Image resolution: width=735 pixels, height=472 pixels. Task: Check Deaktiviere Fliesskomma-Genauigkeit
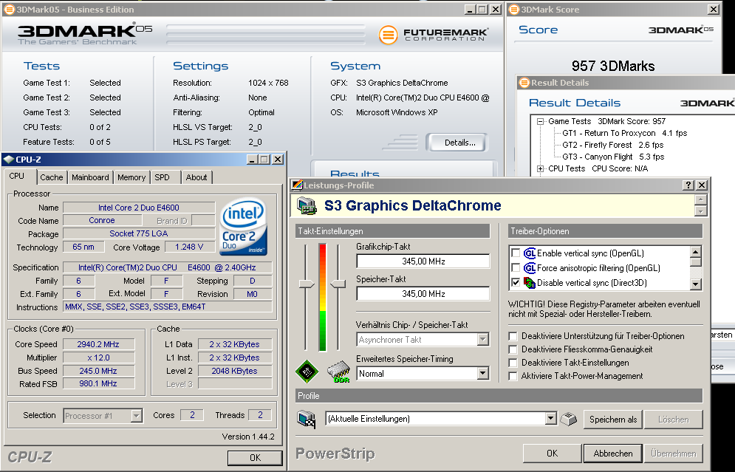coord(513,349)
